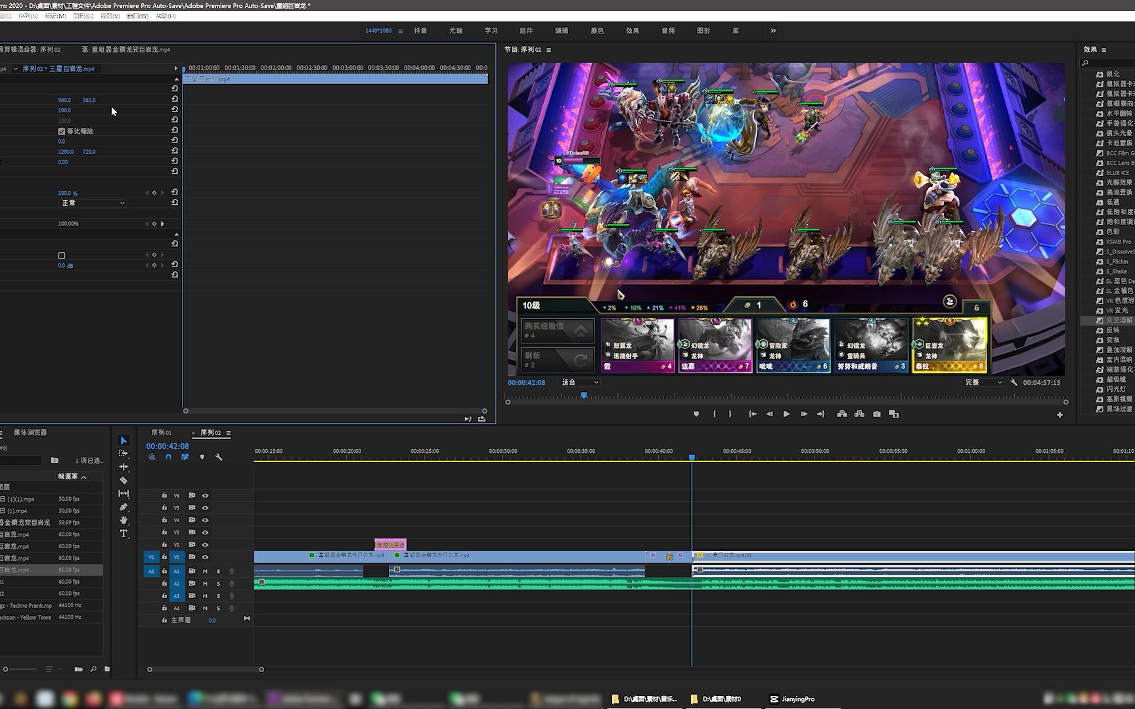The image size is (1135, 709).
Task: Toggle V2 track visibility eye
Action: (x=206, y=545)
